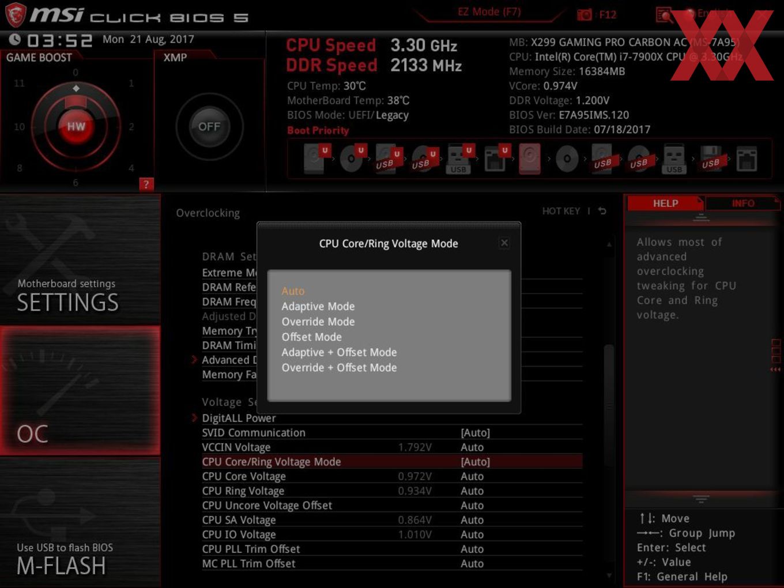Open the OC overclocking section

[80, 390]
